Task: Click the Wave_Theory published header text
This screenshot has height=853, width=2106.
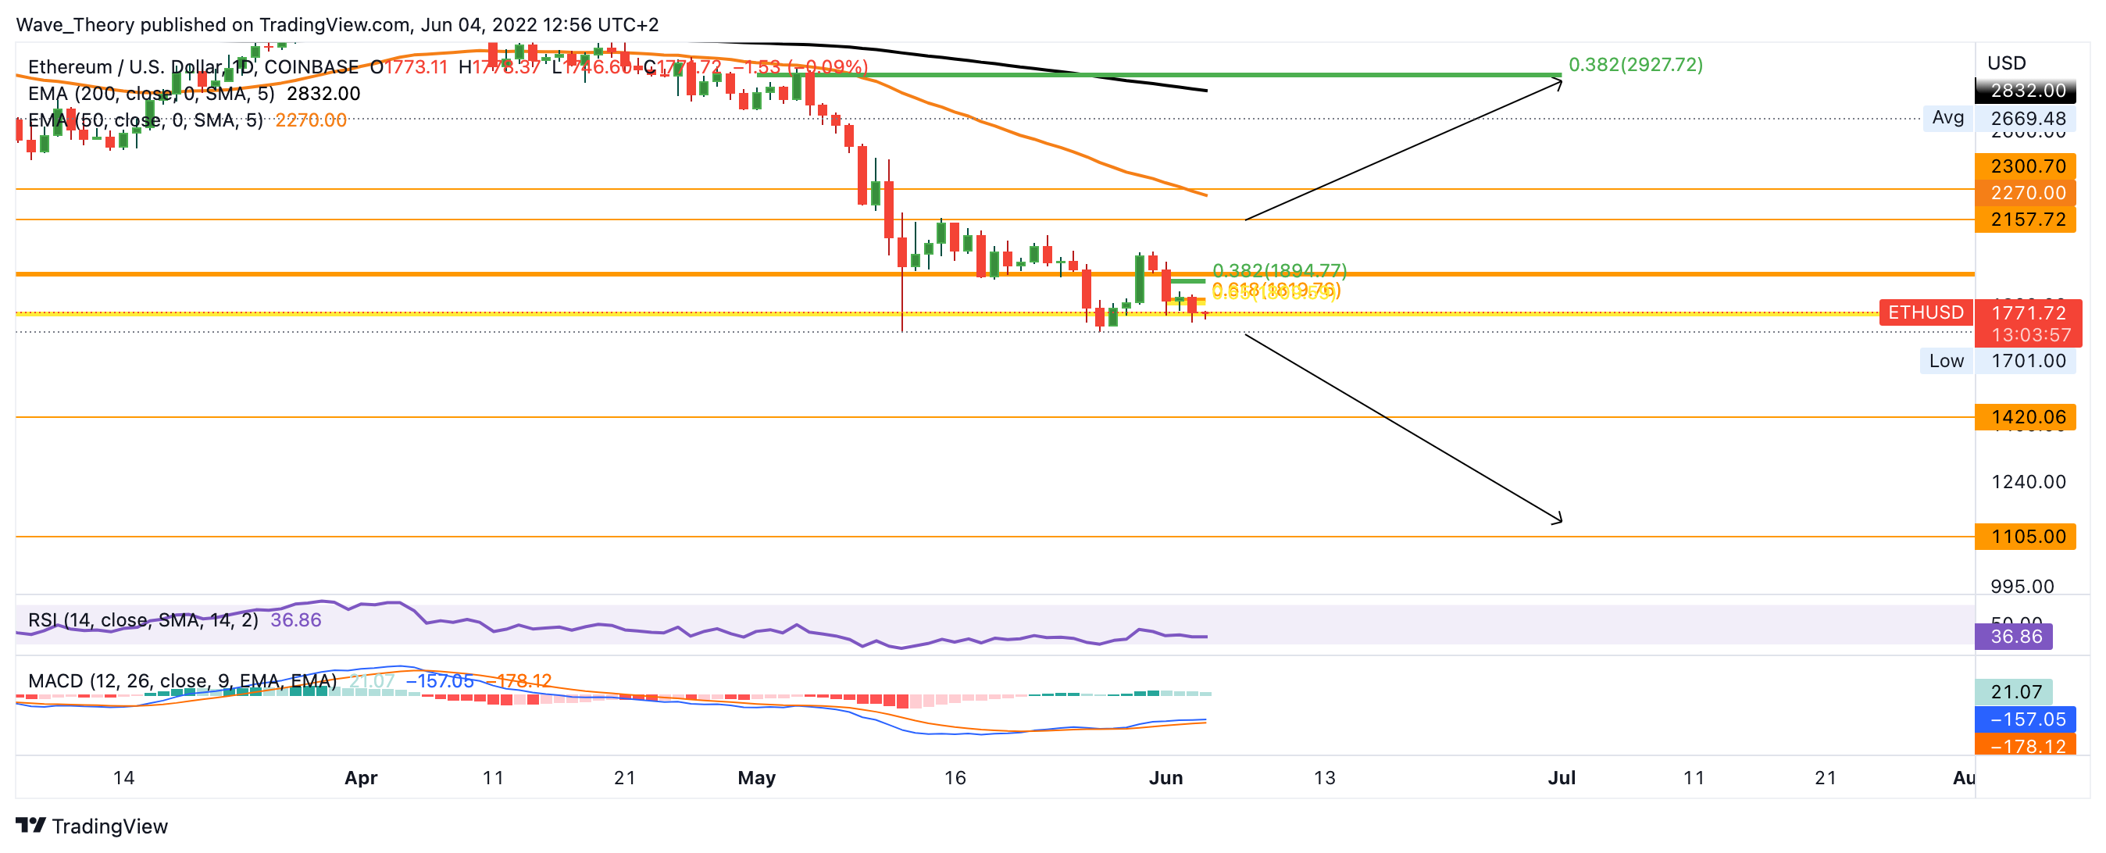Action: click(337, 24)
